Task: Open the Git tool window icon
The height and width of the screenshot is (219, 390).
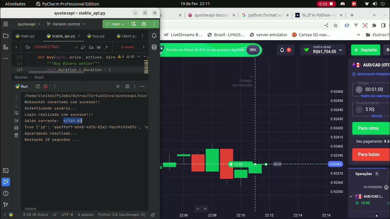Action: (6, 204)
